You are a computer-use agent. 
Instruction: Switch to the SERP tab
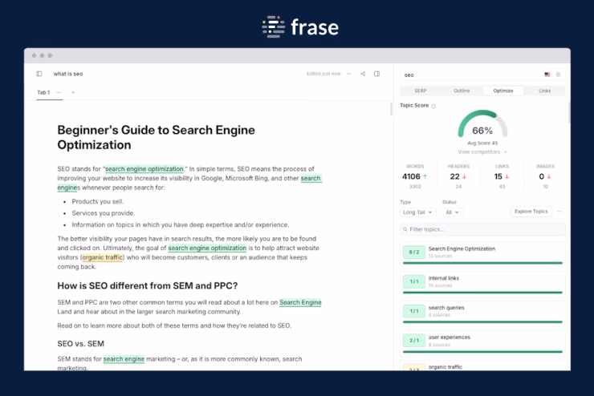click(421, 91)
